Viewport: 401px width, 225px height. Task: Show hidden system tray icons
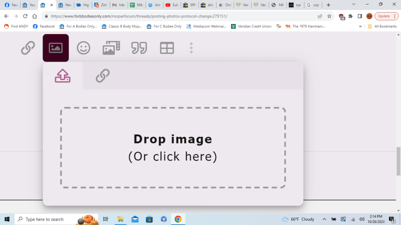324,219
